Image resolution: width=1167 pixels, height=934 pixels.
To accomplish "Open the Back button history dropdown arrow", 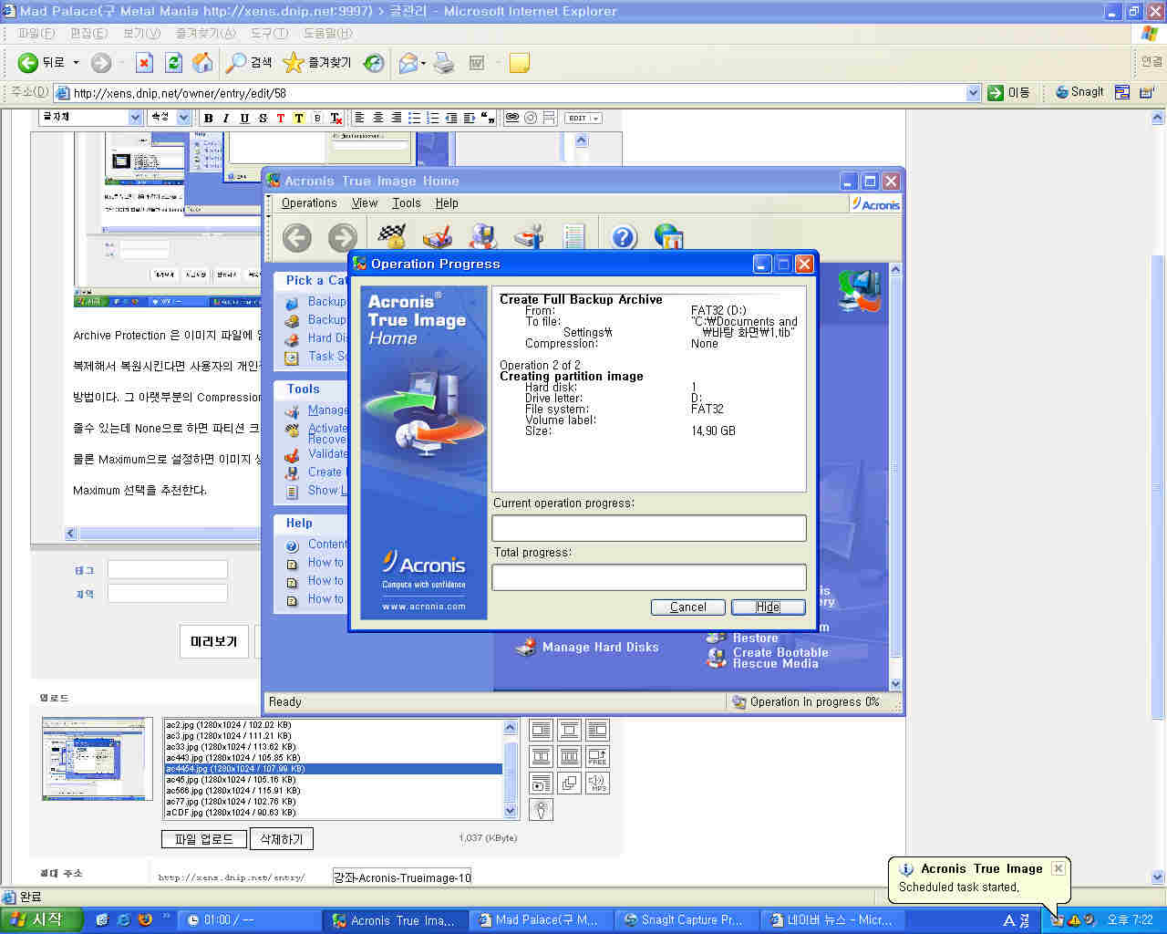I will (76, 63).
